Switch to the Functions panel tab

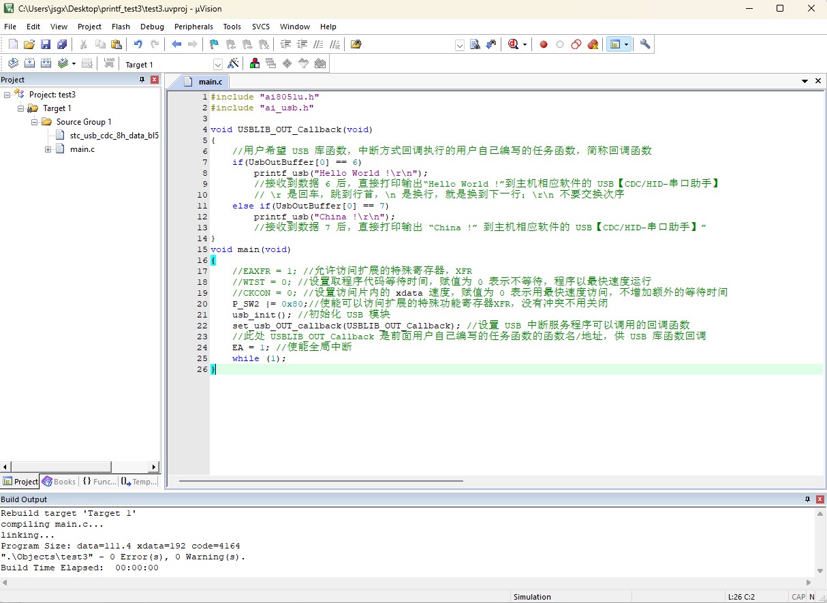[x=99, y=481]
